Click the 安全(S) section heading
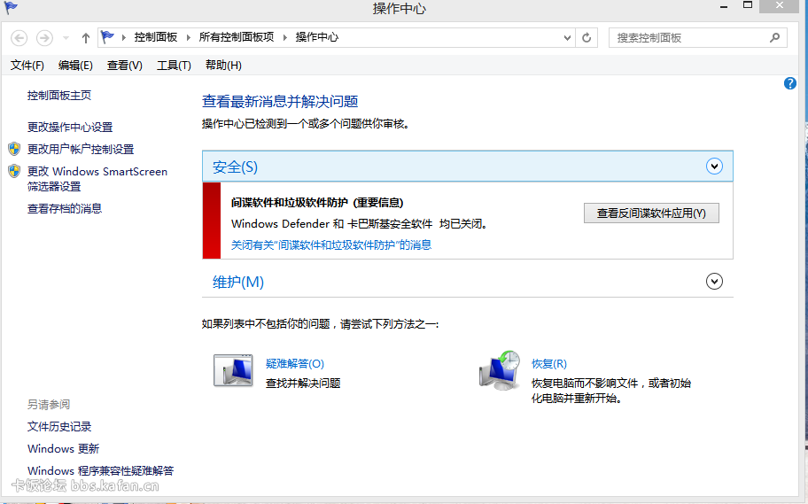808x504 pixels. pos(235,167)
